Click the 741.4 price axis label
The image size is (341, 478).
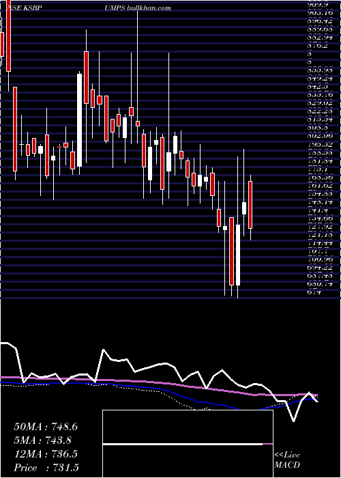coord(318,210)
